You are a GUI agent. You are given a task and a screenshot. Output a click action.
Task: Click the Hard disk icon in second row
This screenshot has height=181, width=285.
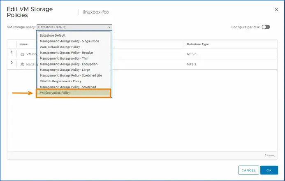(x=23, y=65)
